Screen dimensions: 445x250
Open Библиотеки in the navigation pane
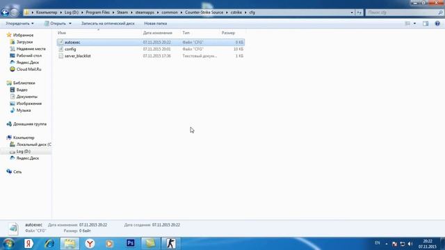(x=24, y=83)
